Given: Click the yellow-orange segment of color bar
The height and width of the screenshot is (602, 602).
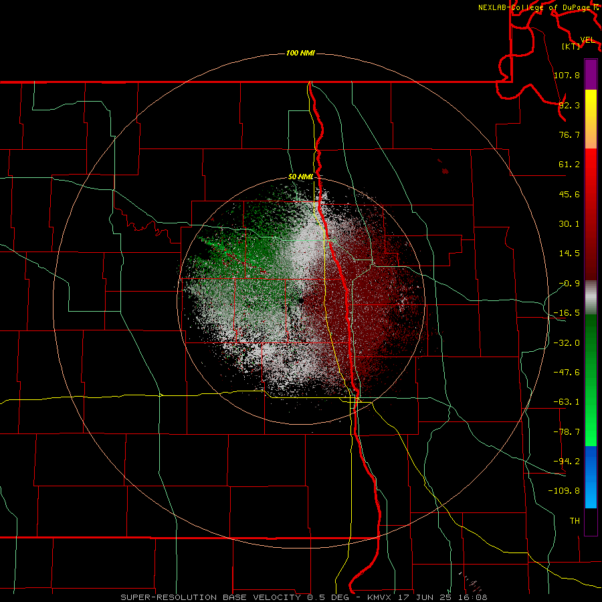Looking at the screenshot, I should click(591, 119).
